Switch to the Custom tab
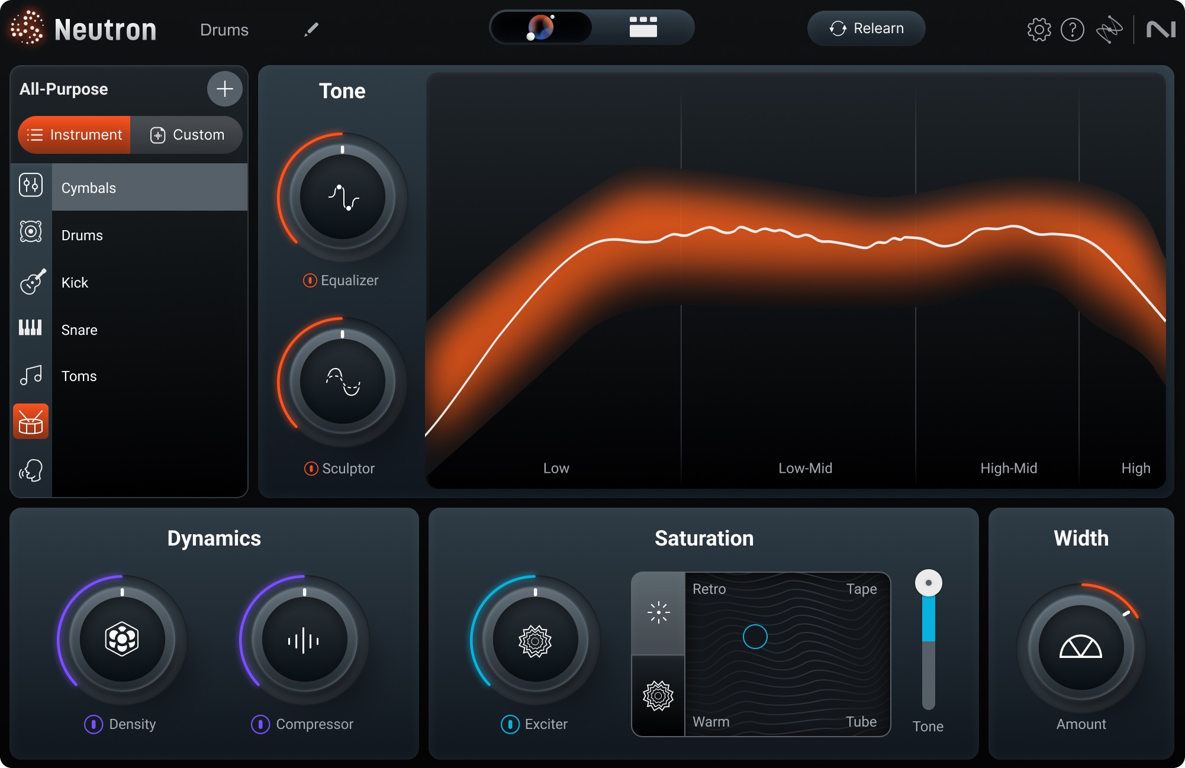The image size is (1185, 768). [186, 135]
